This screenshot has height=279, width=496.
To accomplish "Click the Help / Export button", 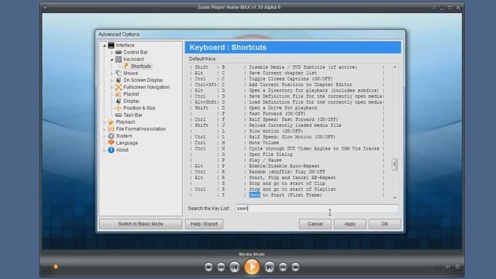I will pyautogui.click(x=204, y=224).
